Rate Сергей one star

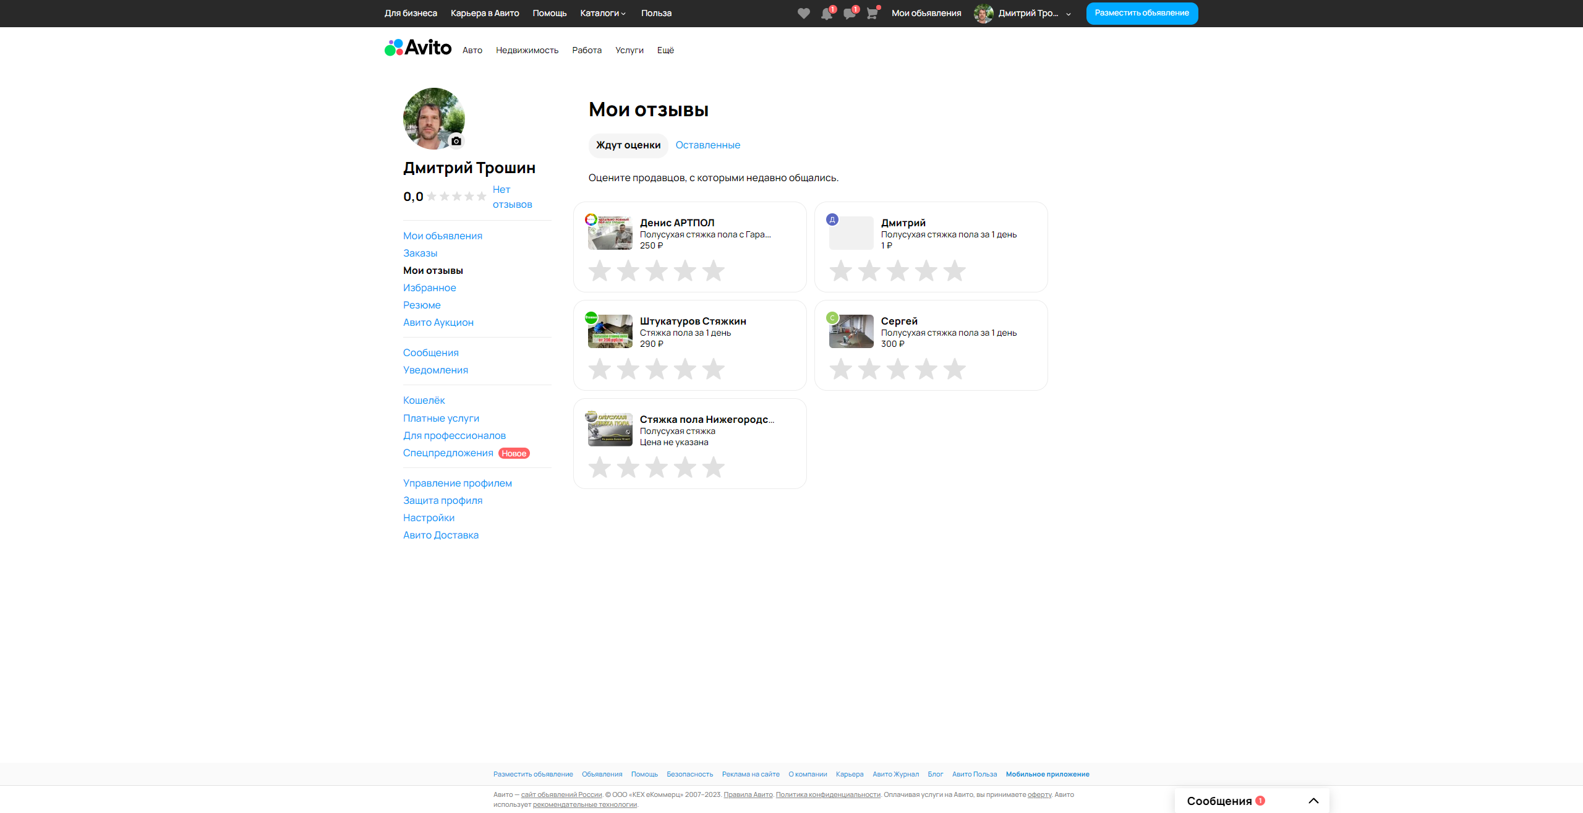point(841,369)
